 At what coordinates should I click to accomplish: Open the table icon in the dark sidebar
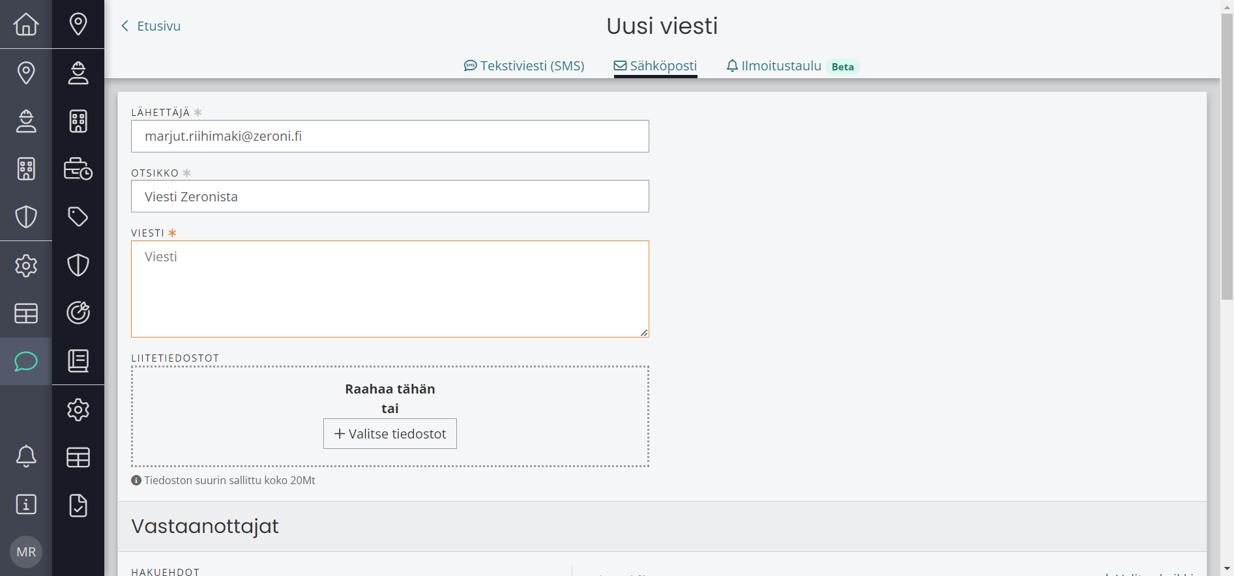click(x=78, y=457)
